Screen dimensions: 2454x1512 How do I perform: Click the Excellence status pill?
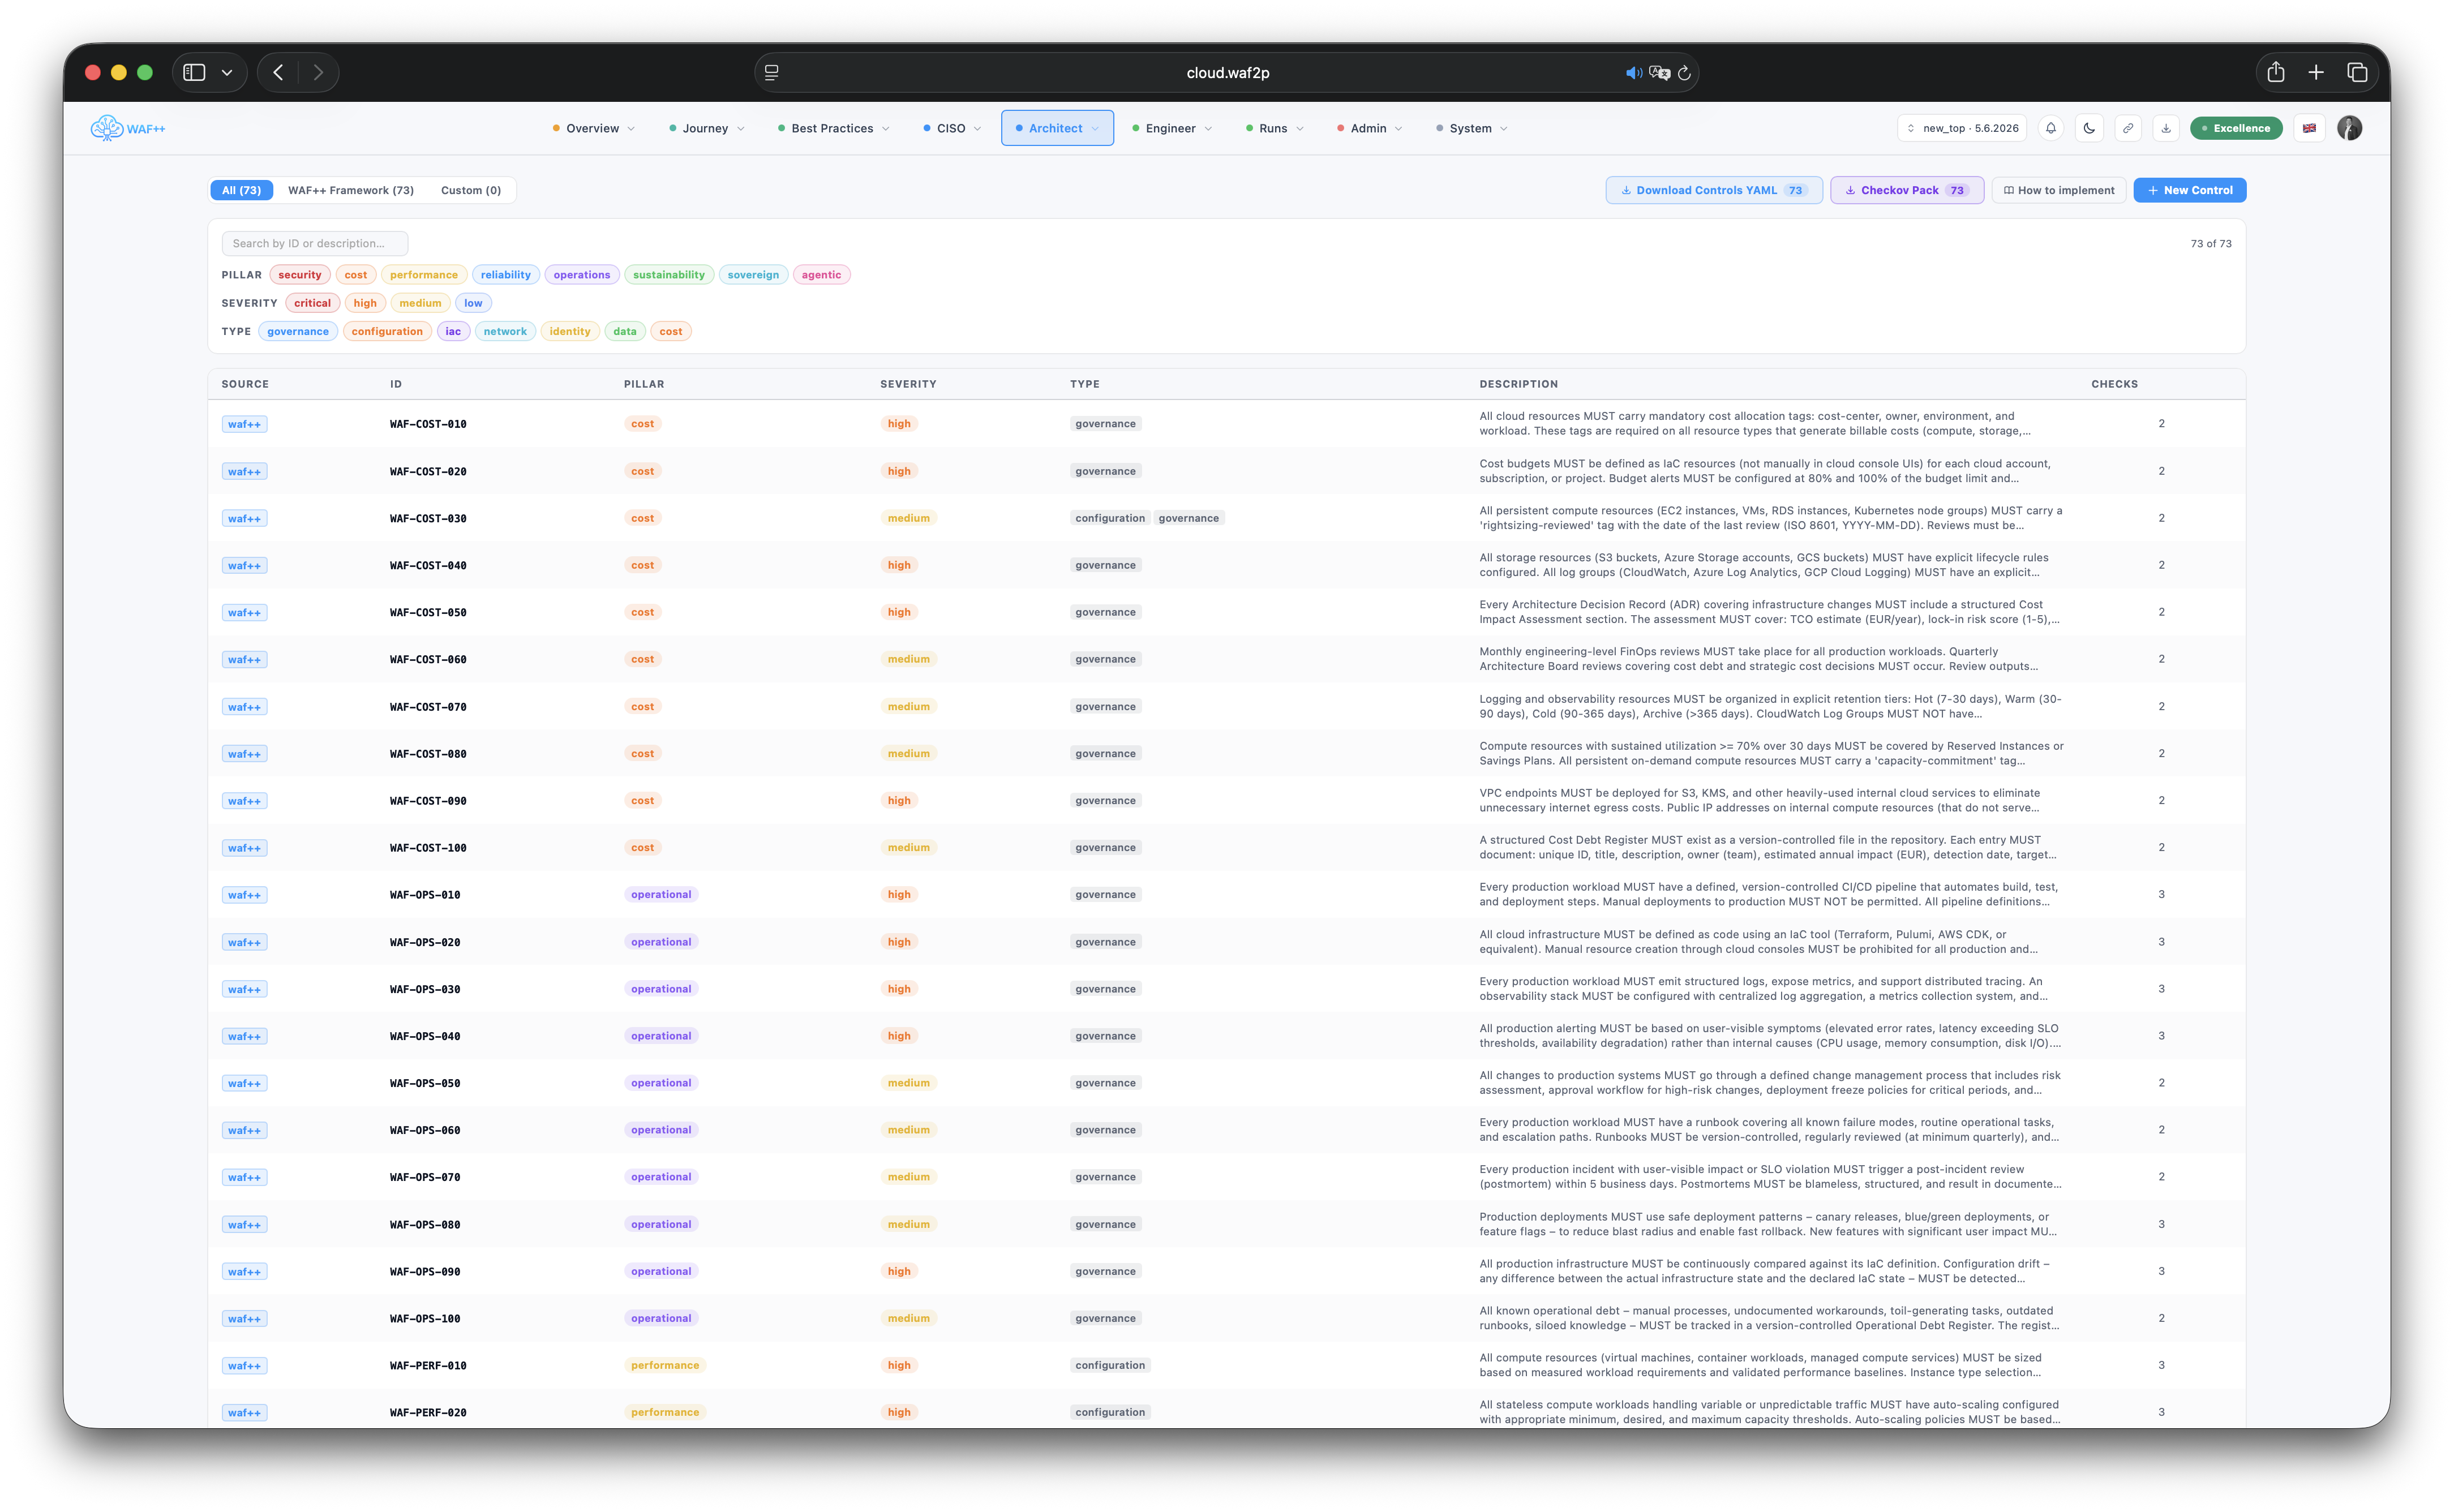2236,128
